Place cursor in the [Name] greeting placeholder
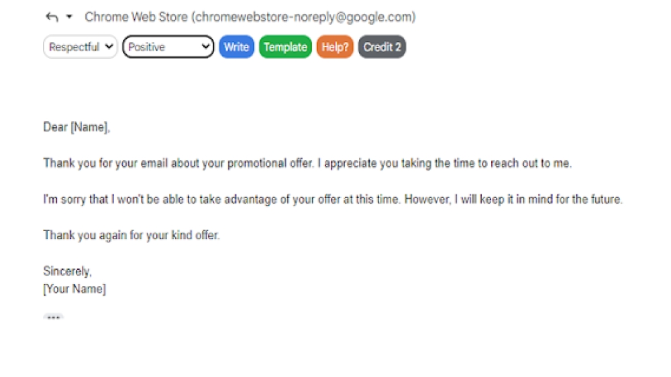Image resolution: width=671 pixels, height=377 pixels. (90, 127)
